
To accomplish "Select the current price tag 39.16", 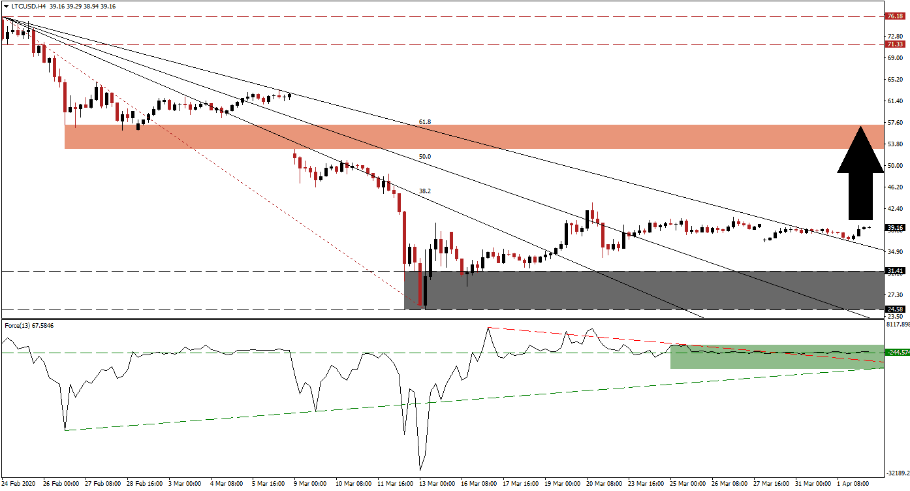I will (x=894, y=228).
